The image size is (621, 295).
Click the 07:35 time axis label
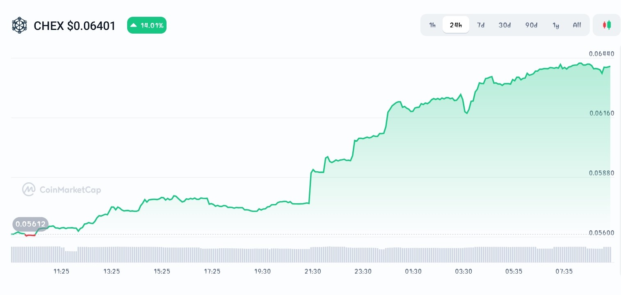coord(564,271)
